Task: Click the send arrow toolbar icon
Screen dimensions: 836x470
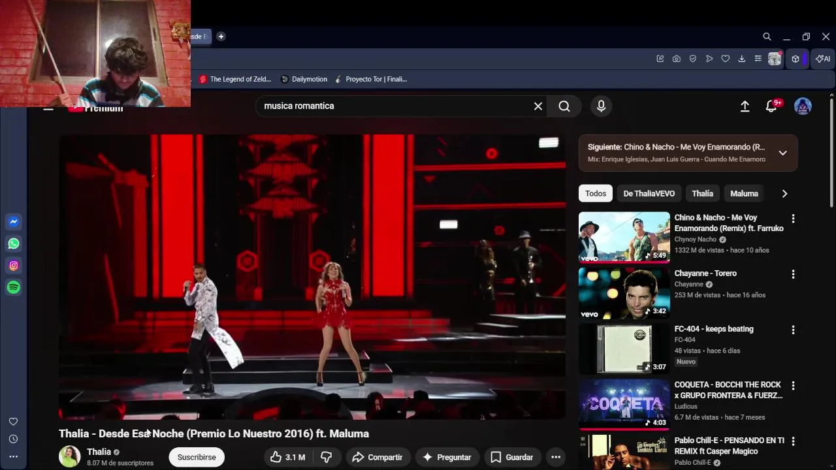Action: (x=709, y=59)
